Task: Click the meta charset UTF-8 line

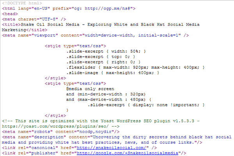Action: pyautogui.click(x=34, y=19)
